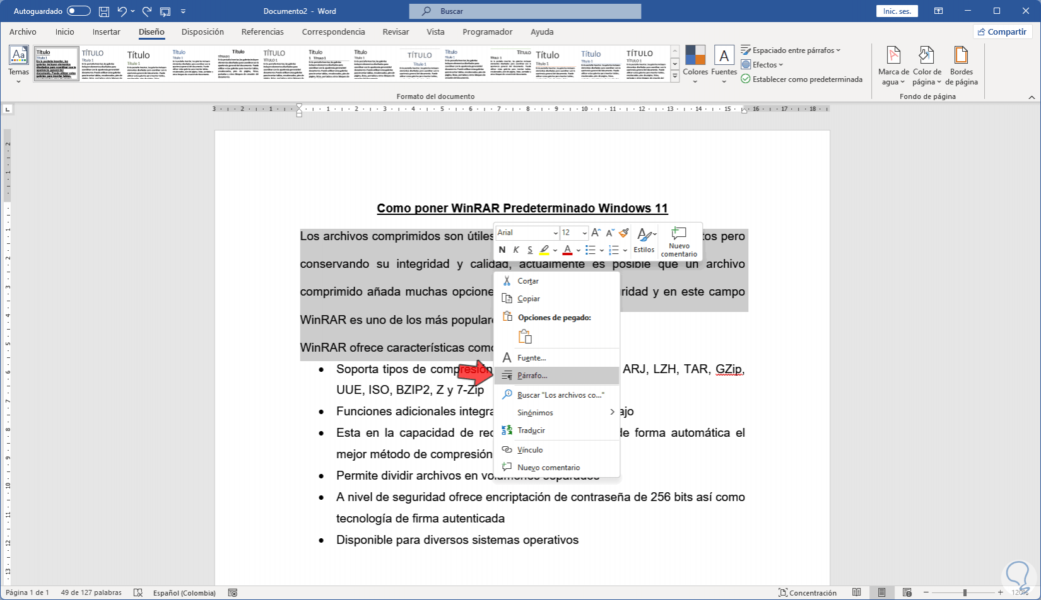Open Bordes de página page borders
1041x600 pixels.
[962, 66]
